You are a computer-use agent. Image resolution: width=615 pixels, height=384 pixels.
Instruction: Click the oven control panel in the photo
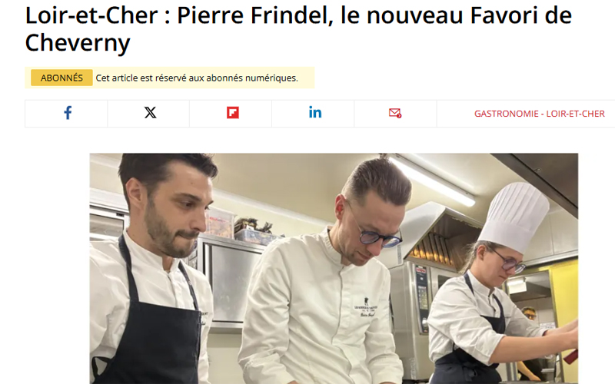421,298
